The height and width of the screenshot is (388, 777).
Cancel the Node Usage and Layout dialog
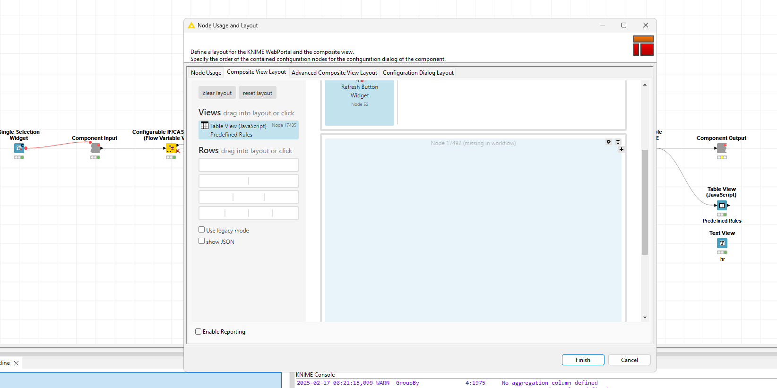pyautogui.click(x=629, y=360)
